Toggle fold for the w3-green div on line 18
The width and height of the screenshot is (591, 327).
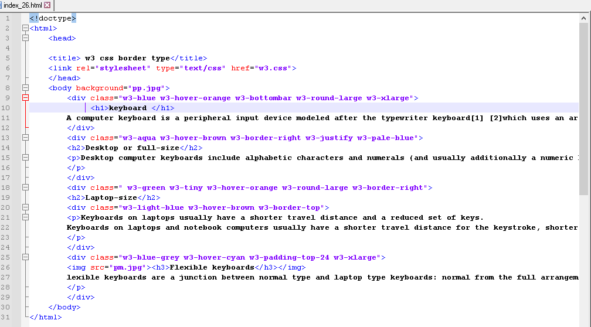tap(25, 188)
